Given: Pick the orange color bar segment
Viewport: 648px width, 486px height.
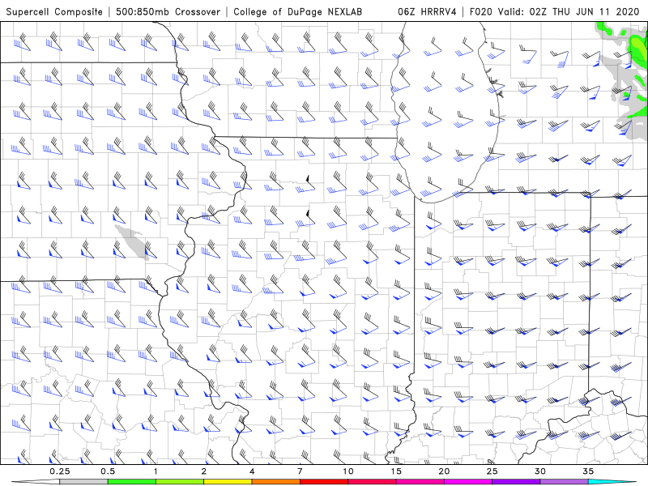Looking at the screenshot, I should tap(275, 482).
